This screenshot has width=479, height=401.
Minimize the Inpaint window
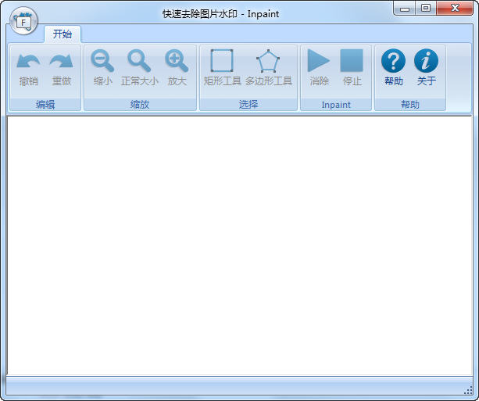coord(405,9)
